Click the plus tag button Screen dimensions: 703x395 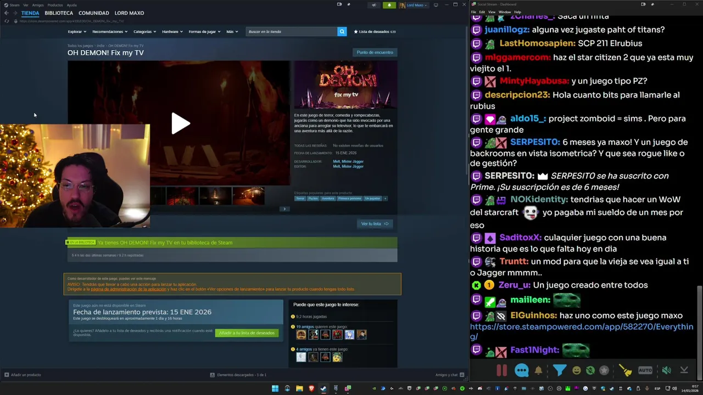point(385,198)
